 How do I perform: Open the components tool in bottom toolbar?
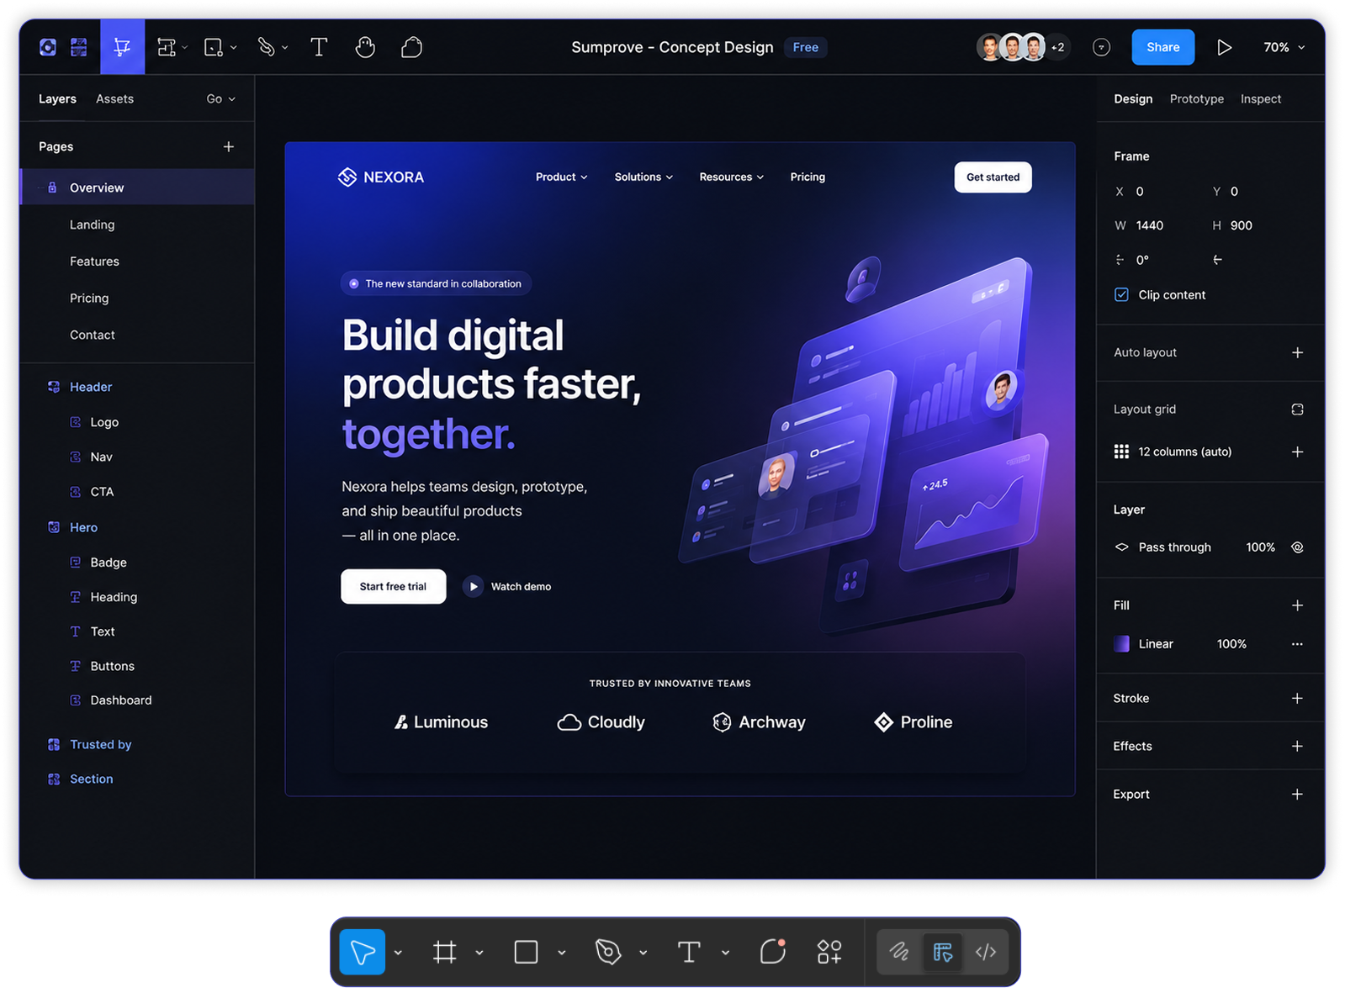click(829, 952)
